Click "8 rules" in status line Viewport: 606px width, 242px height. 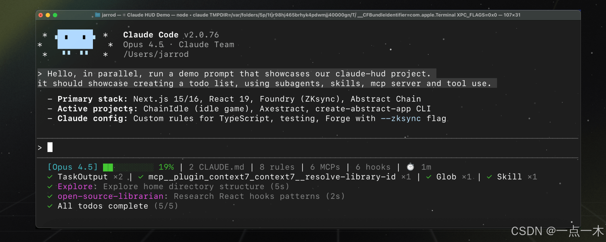click(277, 167)
